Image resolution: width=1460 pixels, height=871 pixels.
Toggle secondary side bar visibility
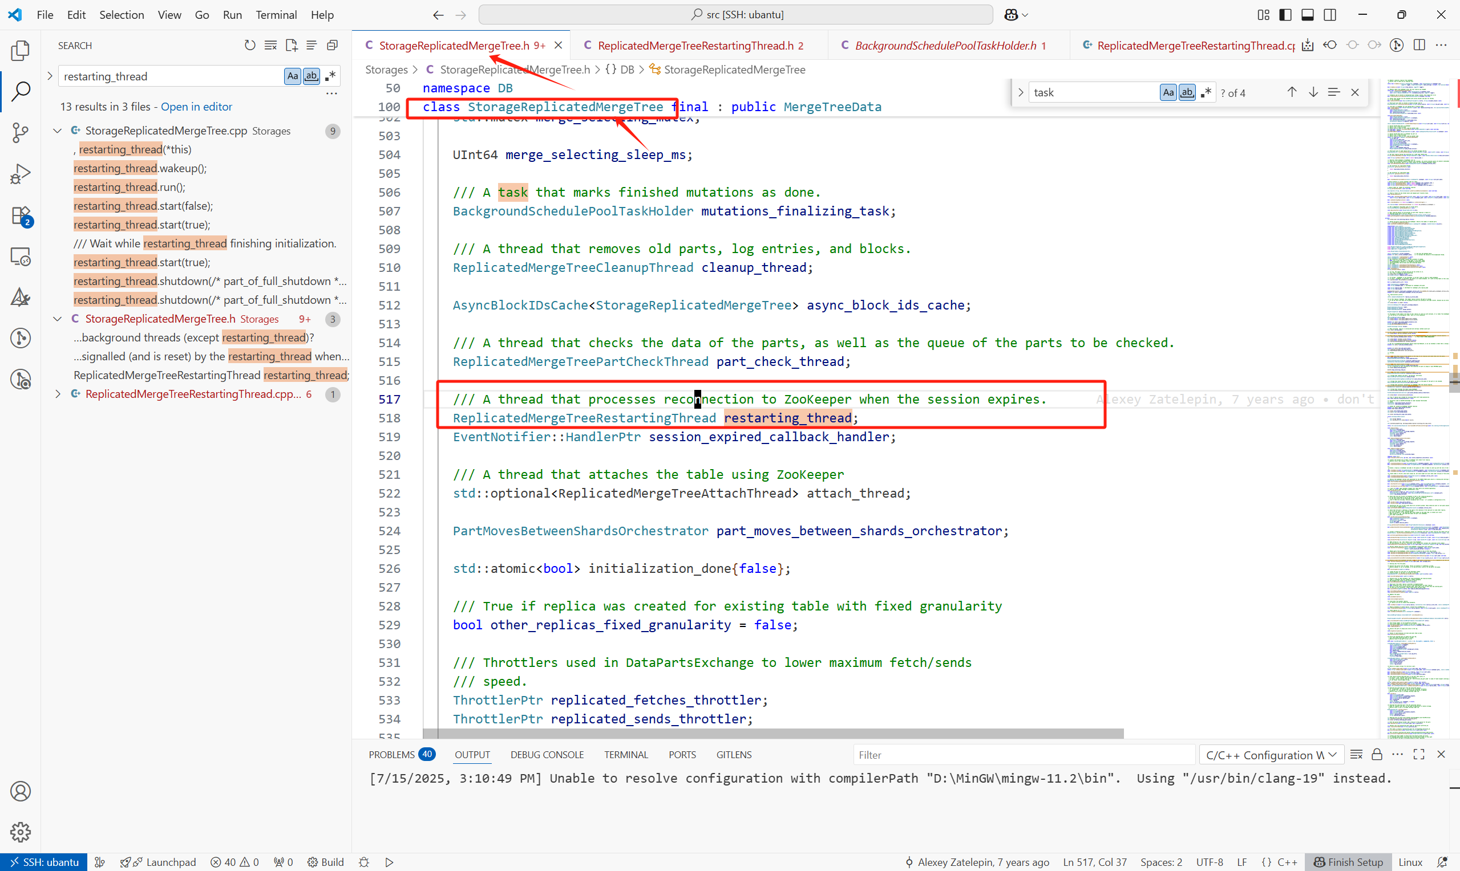pyautogui.click(x=1330, y=15)
